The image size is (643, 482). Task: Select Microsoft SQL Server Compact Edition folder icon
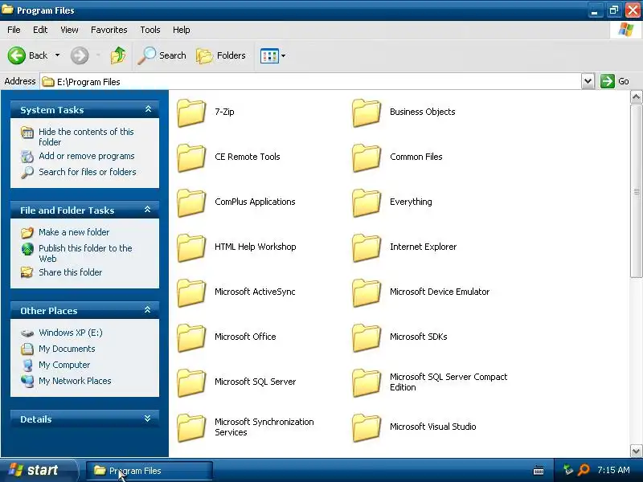tap(367, 383)
